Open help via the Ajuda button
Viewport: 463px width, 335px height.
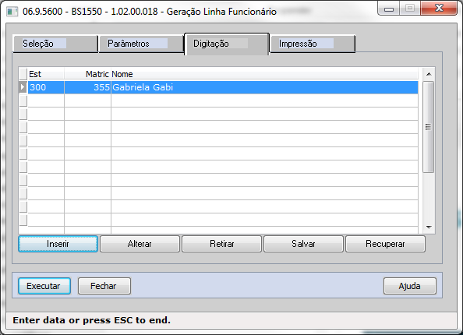(410, 286)
